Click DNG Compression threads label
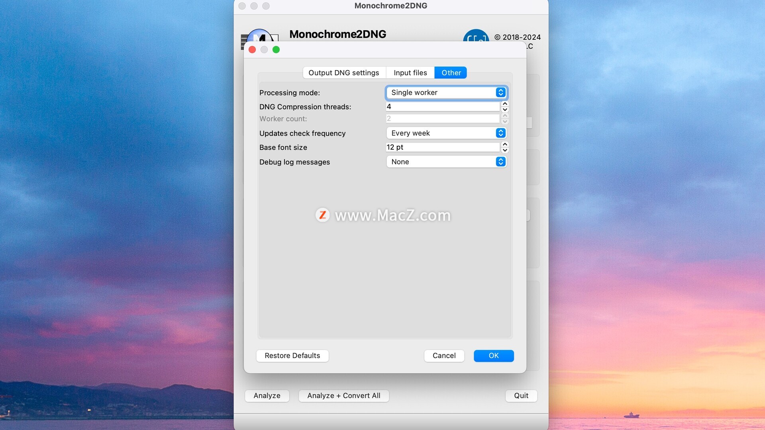Image resolution: width=765 pixels, height=430 pixels. pyautogui.click(x=305, y=107)
